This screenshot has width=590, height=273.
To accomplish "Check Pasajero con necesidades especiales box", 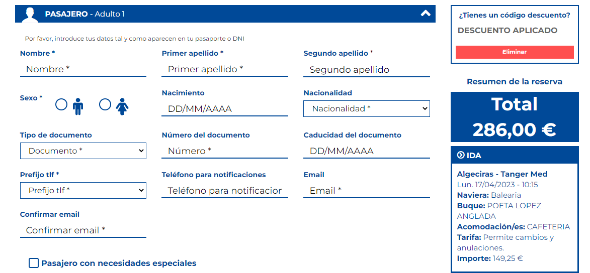I will point(34,263).
